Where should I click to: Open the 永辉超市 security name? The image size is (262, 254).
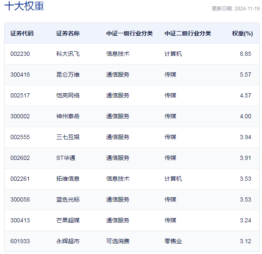[x=68, y=241]
